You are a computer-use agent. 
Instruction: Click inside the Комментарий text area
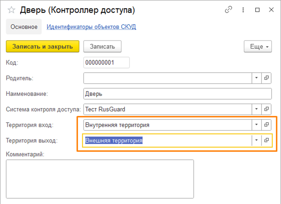(100, 179)
